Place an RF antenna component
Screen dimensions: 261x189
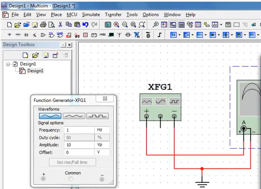[x=119, y=35]
